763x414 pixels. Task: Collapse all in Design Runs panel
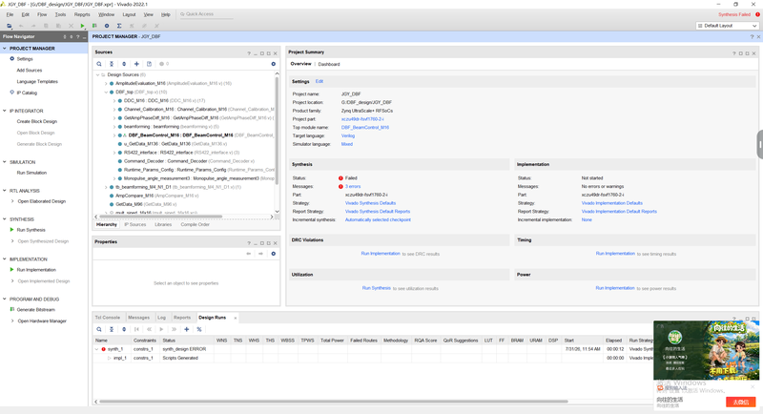coord(112,329)
